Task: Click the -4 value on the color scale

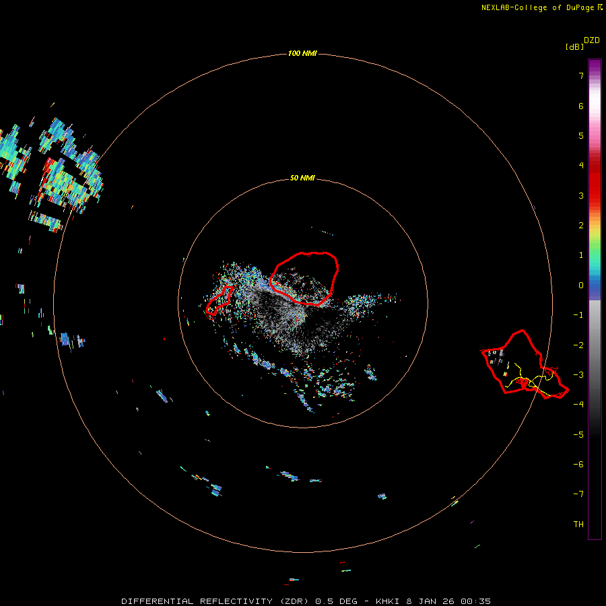Action: [578, 404]
